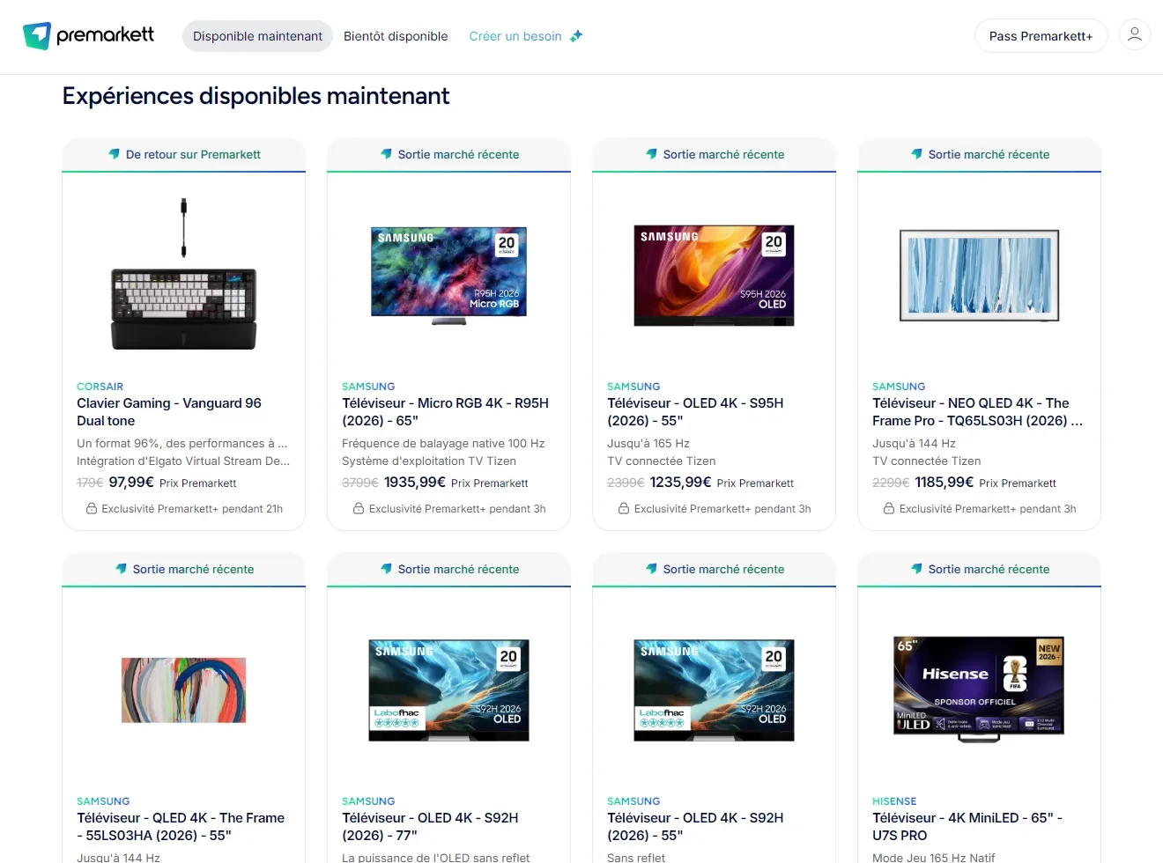1163x863 pixels.
Task: Open Téléviseur OLED 4K S92H 77" title
Action: (x=430, y=827)
